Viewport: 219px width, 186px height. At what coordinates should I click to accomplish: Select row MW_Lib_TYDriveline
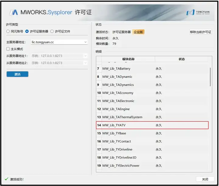click(x=152, y=149)
